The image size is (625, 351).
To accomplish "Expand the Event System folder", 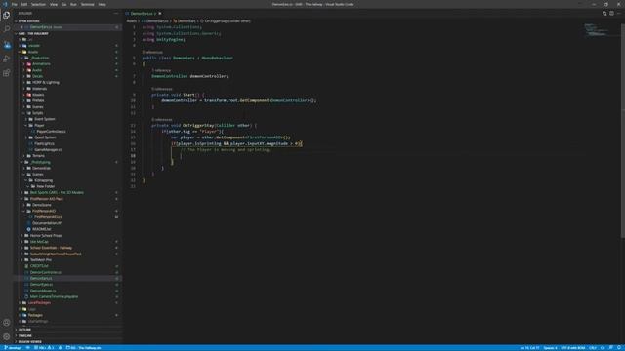I will [45, 119].
